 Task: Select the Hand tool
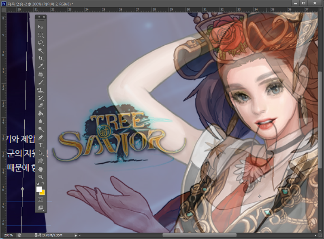pyautogui.click(x=40, y=169)
